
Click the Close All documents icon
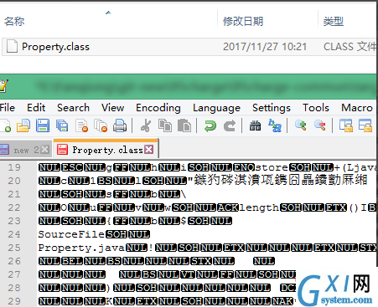pos(101,125)
